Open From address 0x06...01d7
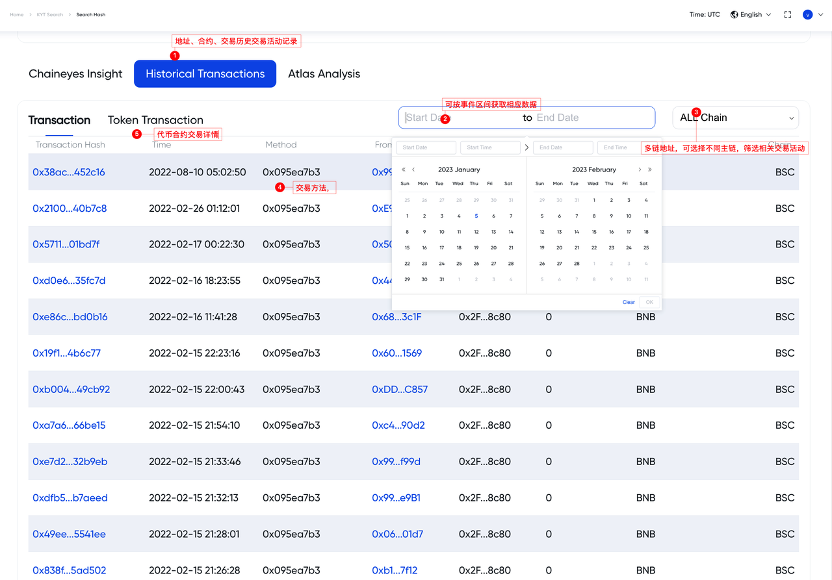This screenshot has width=832, height=580. click(398, 535)
